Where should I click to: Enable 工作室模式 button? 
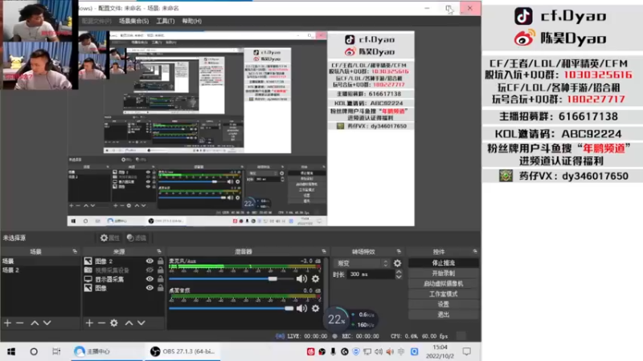444,294
